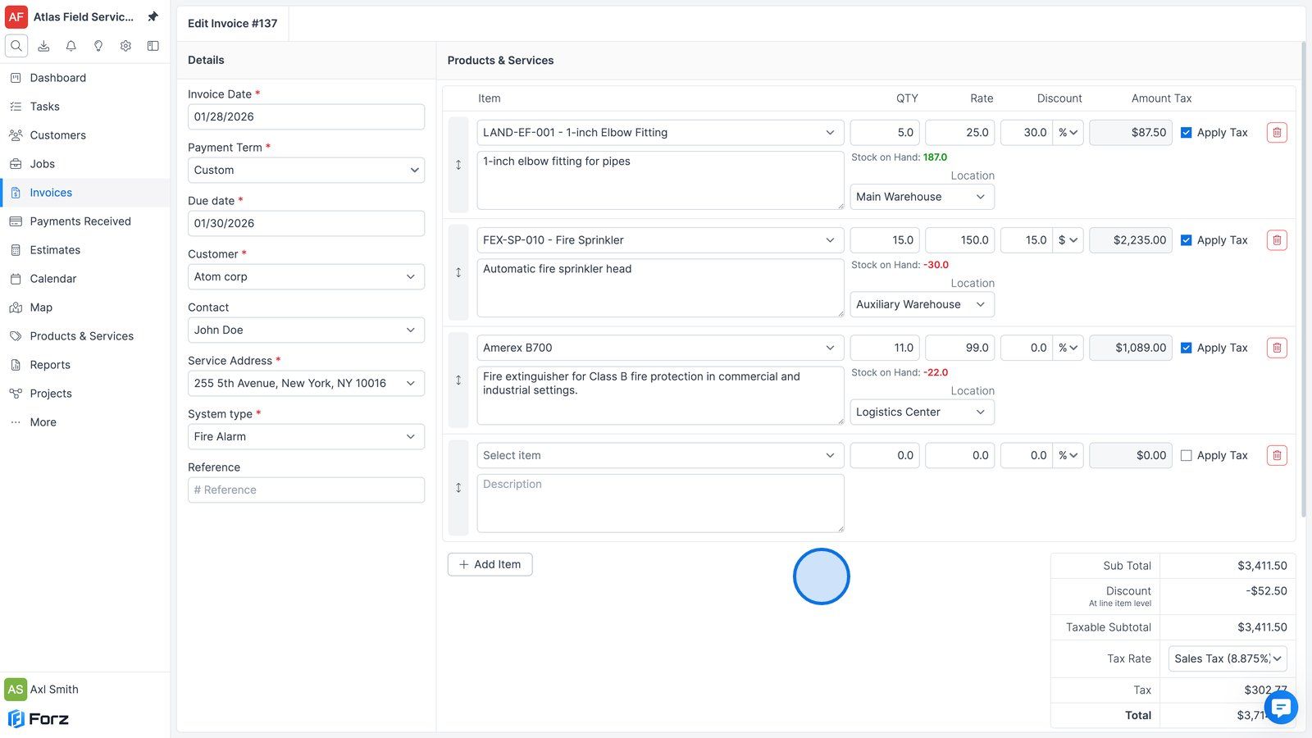The width and height of the screenshot is (1312, 738).
Task: Select the Edit Invoice #137 tab
Action: [x=233, y=23]
